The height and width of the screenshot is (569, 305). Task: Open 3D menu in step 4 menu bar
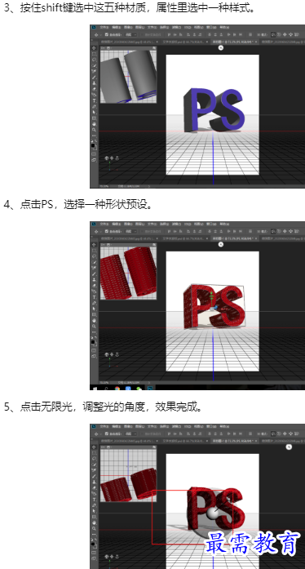[x=188, y=224]
